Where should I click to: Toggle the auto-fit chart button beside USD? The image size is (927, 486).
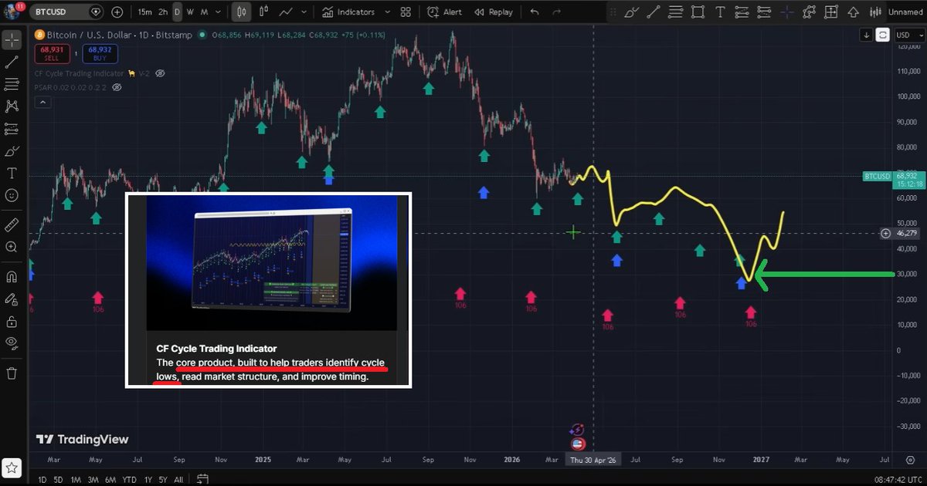882,35
